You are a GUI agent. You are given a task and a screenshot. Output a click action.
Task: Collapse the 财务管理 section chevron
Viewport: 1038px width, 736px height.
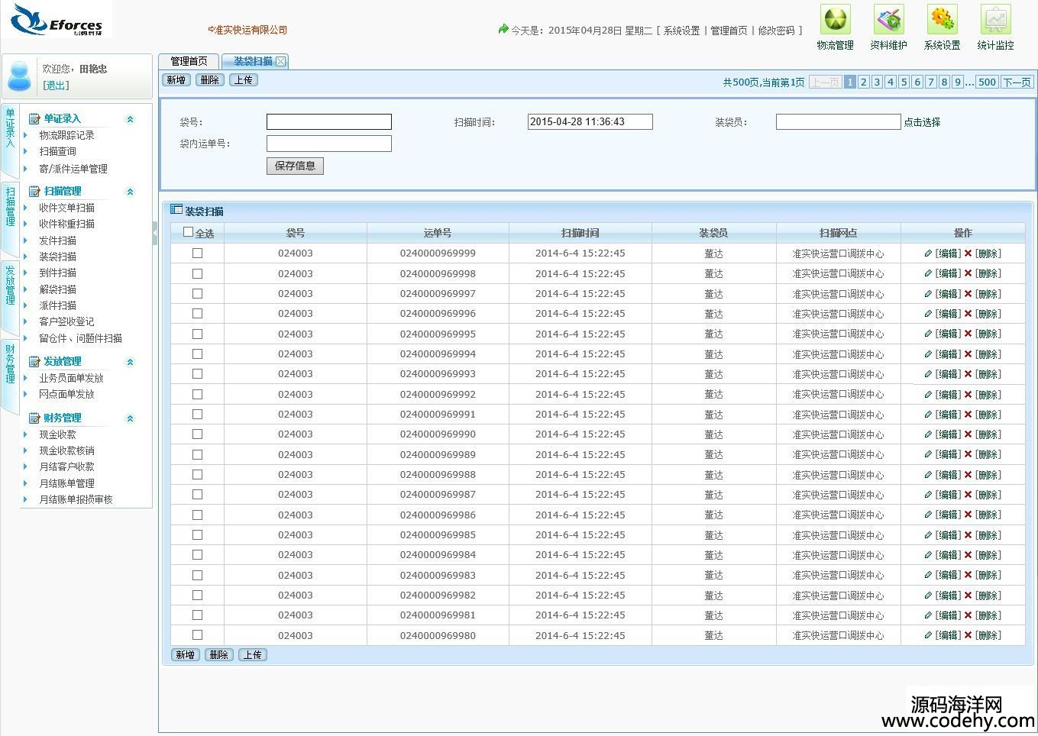tap(130, 418)
